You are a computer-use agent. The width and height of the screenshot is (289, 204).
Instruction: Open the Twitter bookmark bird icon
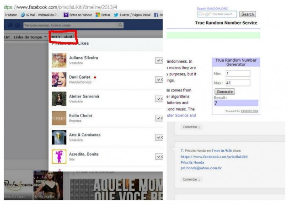coord(116,15)
